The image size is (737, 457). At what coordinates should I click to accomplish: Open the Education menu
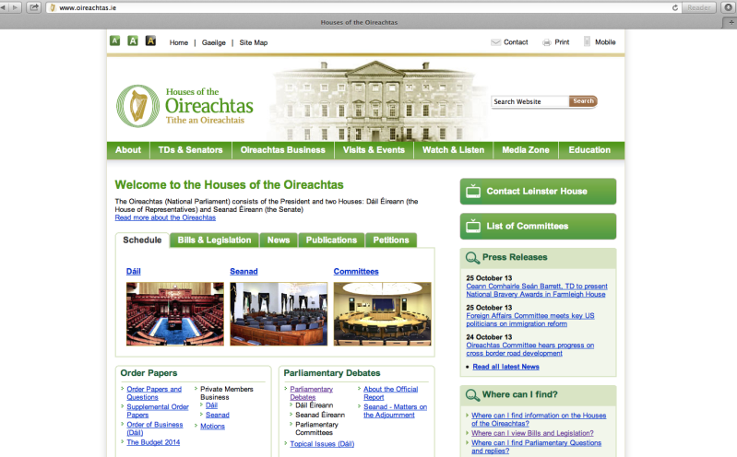pyautogui.click(x=589, y=150)
